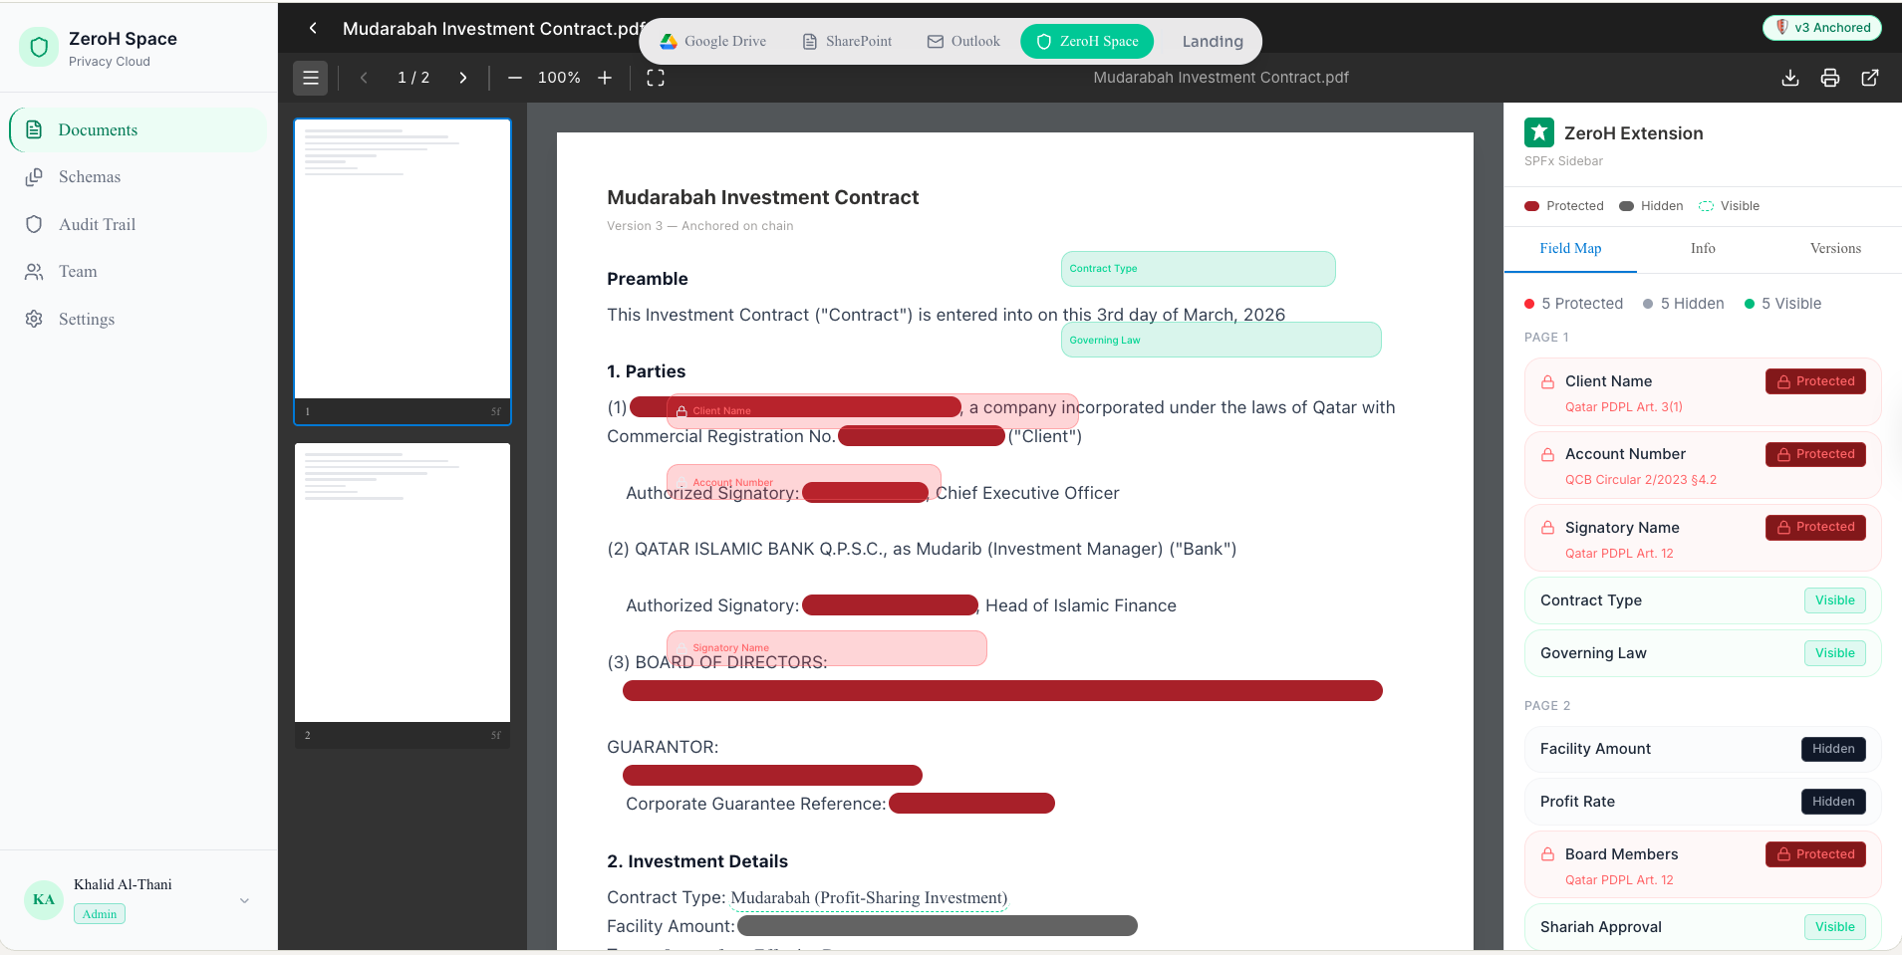The image size is (1902, 955).
Task: Click the Account Number lock icon in Field Map
Action: pos(1547,454)
